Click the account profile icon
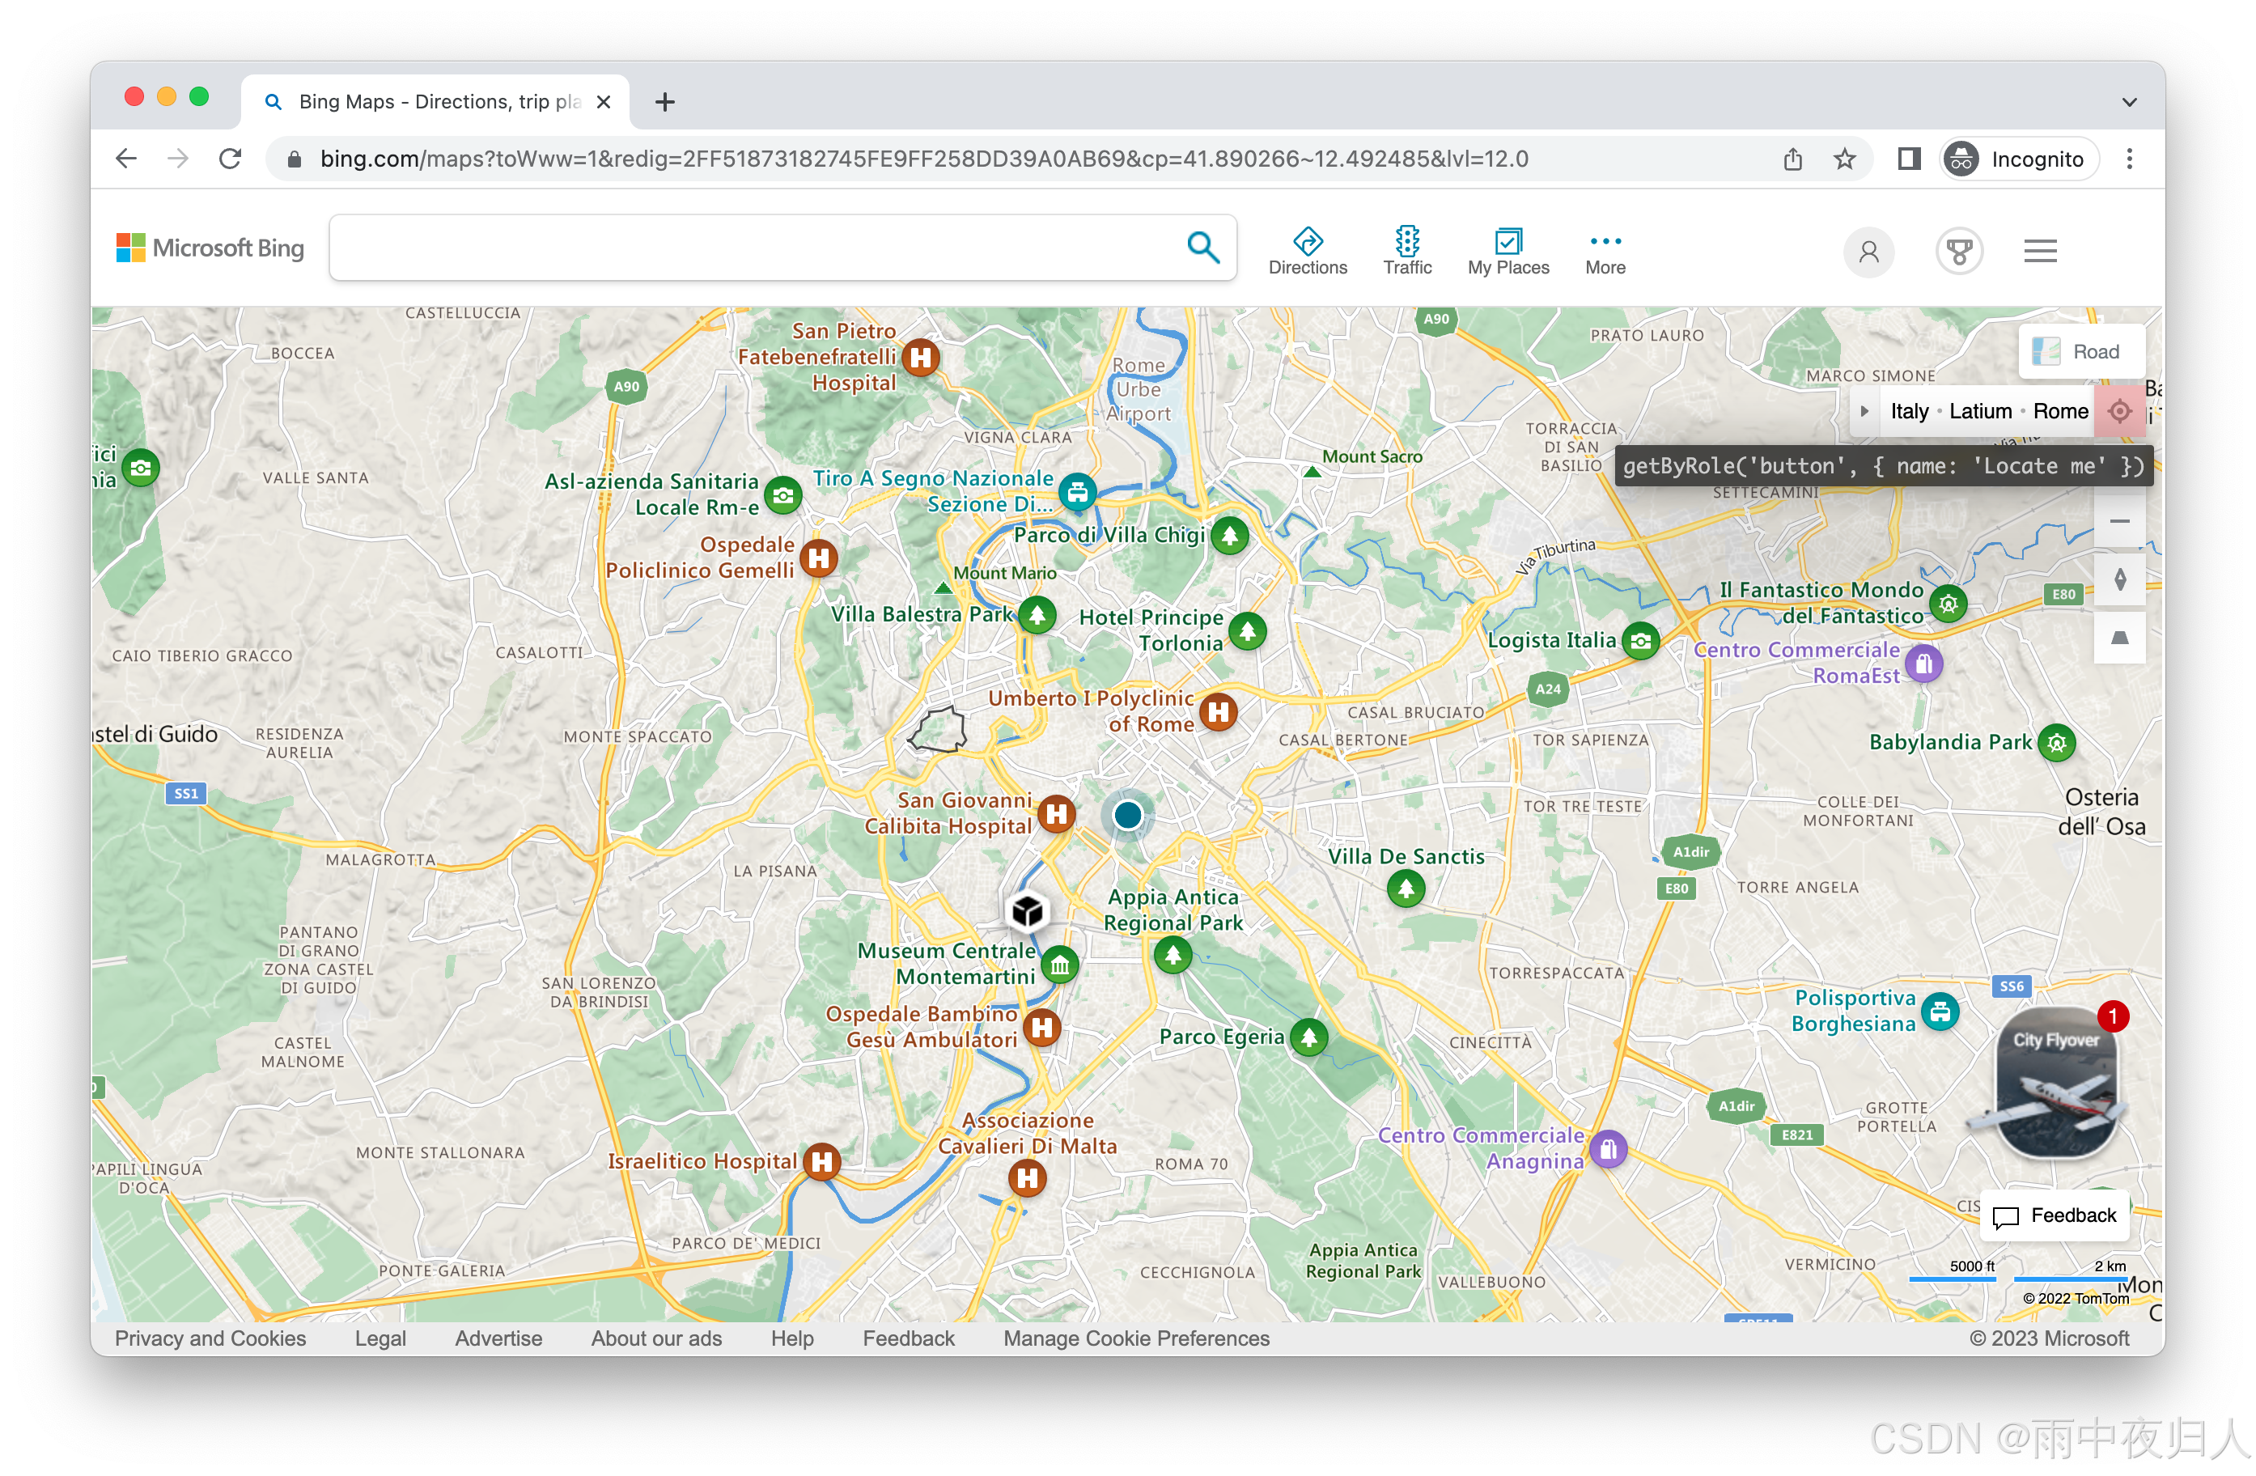The image size is (2256, 1476). pos(1868,252)
